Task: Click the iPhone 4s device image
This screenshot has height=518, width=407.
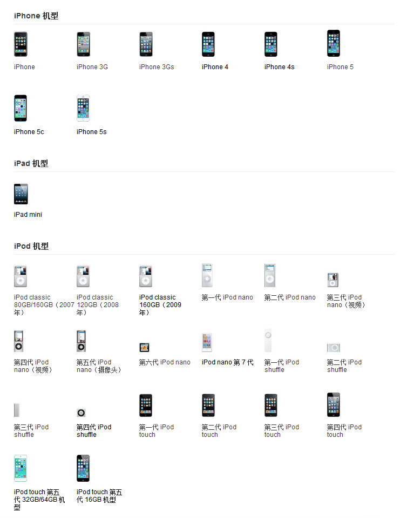Action: tap(271, 44)
